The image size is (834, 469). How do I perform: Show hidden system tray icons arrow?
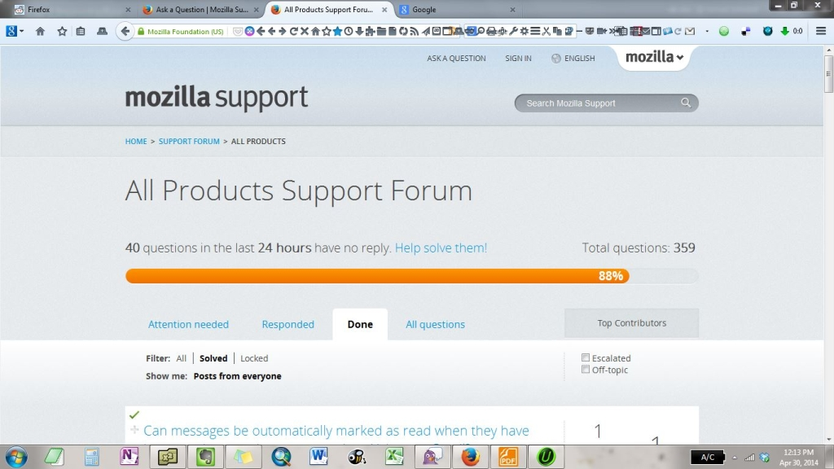click(735, 458)
